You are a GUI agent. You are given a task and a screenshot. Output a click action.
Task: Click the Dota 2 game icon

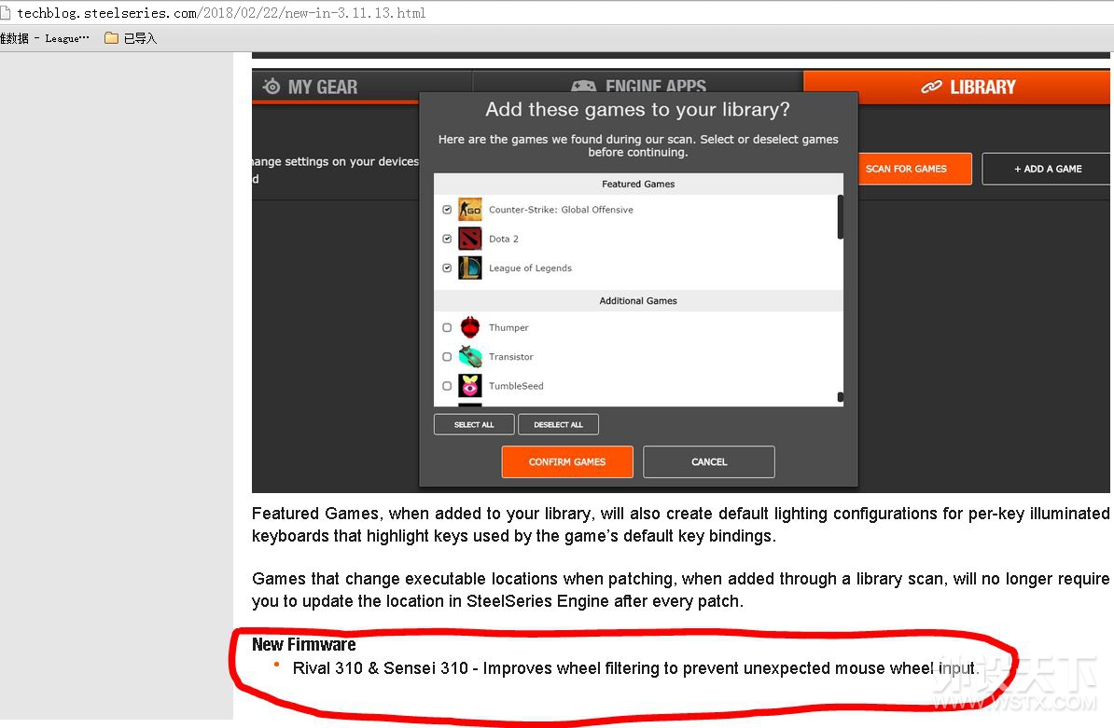tap(469, 239)
